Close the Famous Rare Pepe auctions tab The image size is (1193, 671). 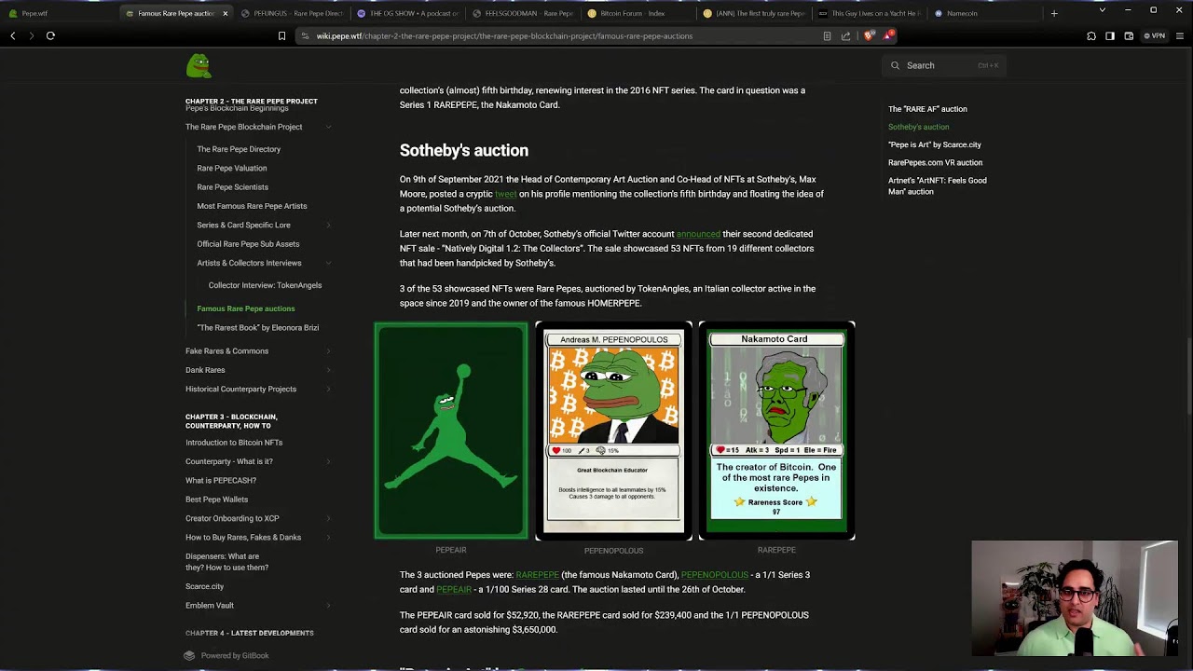point(225,14)
